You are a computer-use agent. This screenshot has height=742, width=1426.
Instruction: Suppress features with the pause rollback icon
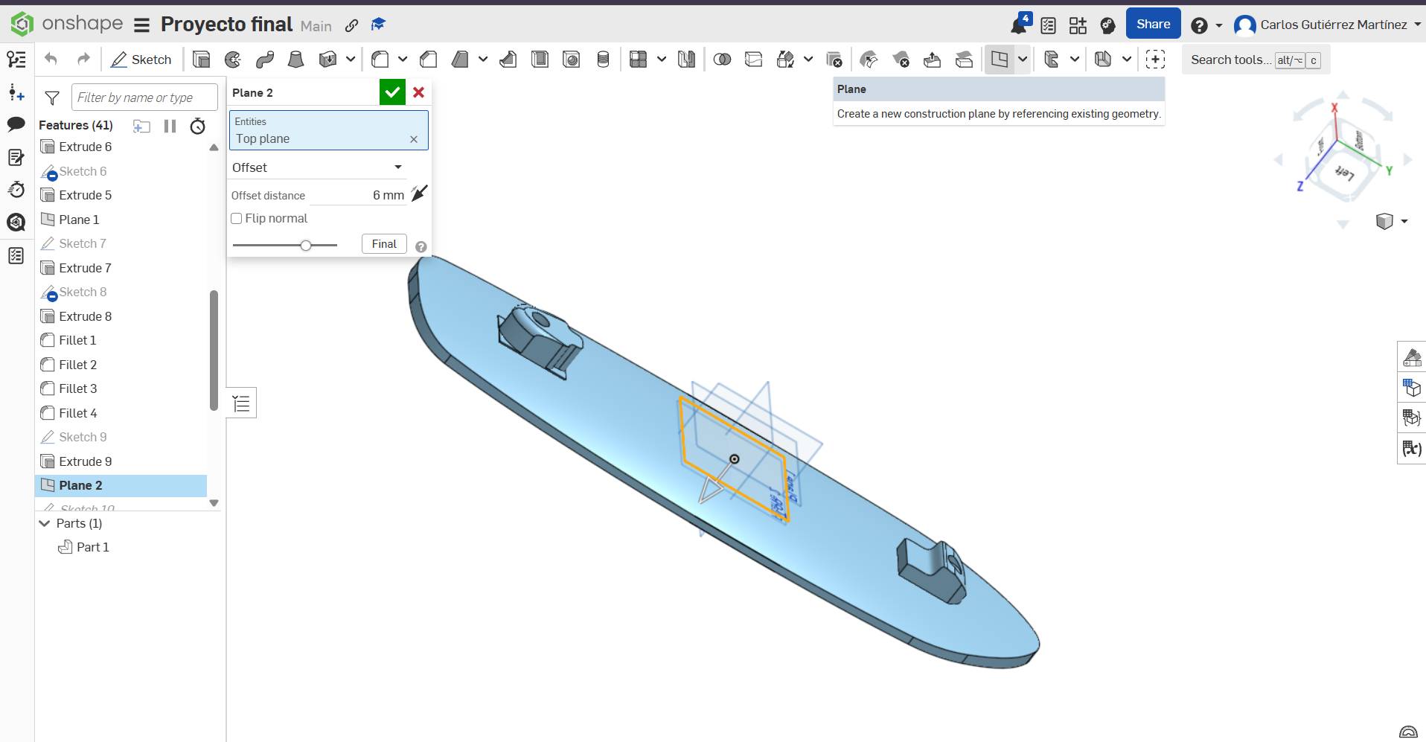coord(169,125)
